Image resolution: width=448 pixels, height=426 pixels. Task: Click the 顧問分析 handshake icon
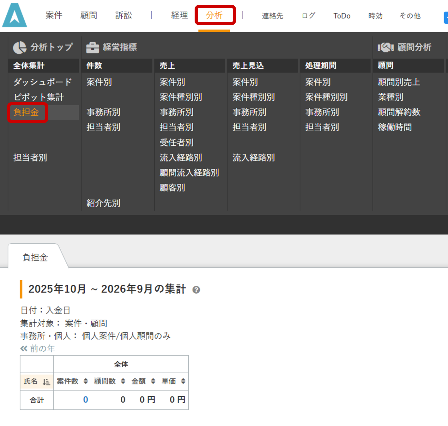click(x=385, y=48)
